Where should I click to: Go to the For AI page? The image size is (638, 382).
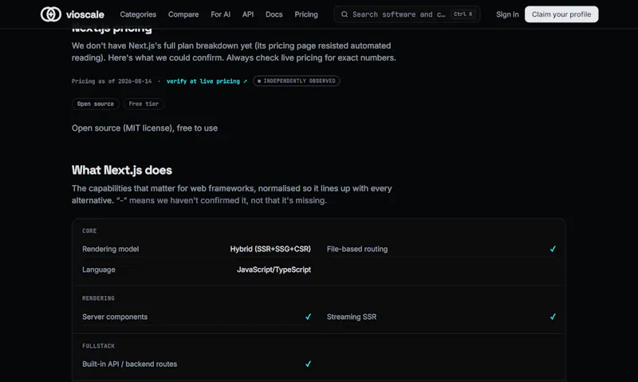tap(221, 14)
